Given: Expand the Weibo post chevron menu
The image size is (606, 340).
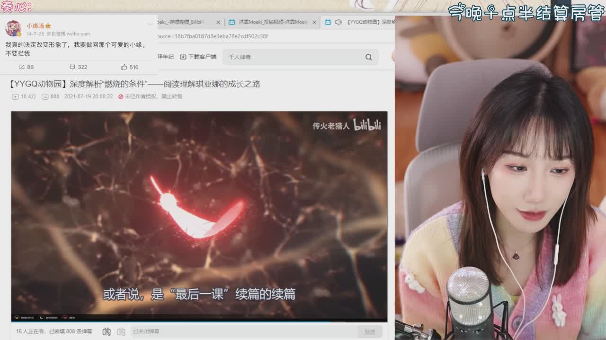Looking at the screenshot, I should 150,24.
